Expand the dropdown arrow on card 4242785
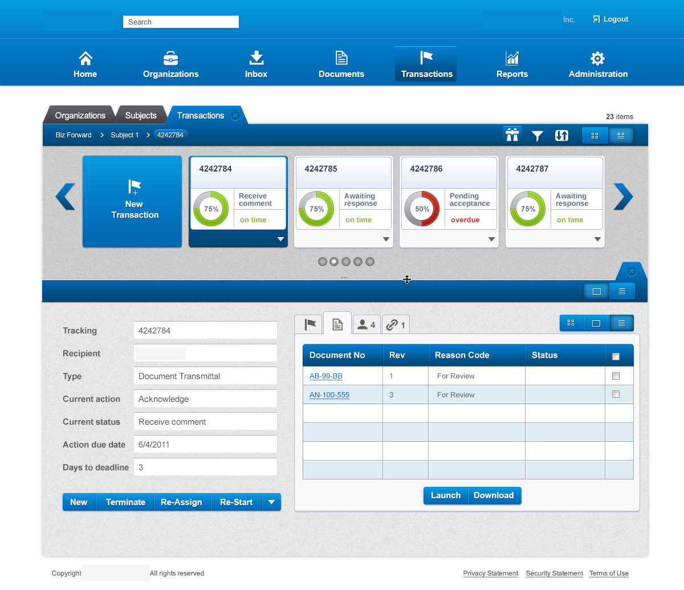 click(386, 239)
